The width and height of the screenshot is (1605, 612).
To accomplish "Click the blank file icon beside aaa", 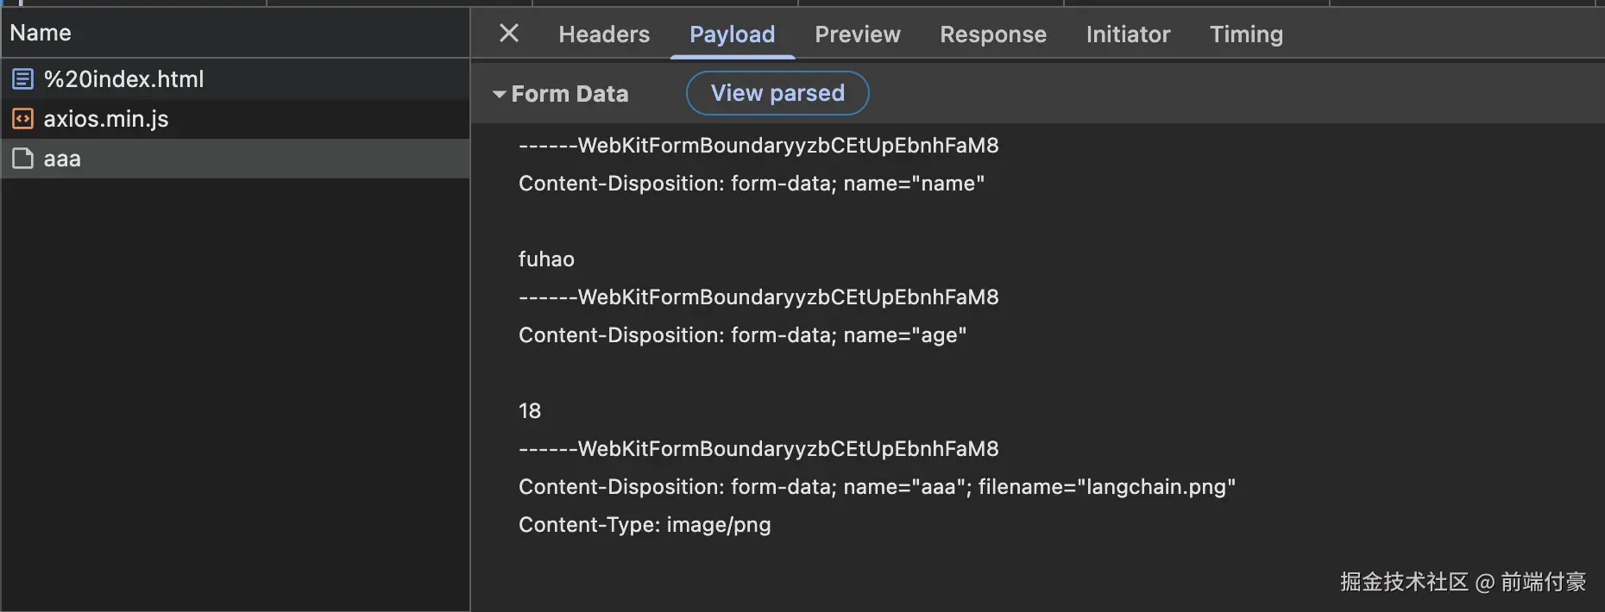I will (22, 159).
